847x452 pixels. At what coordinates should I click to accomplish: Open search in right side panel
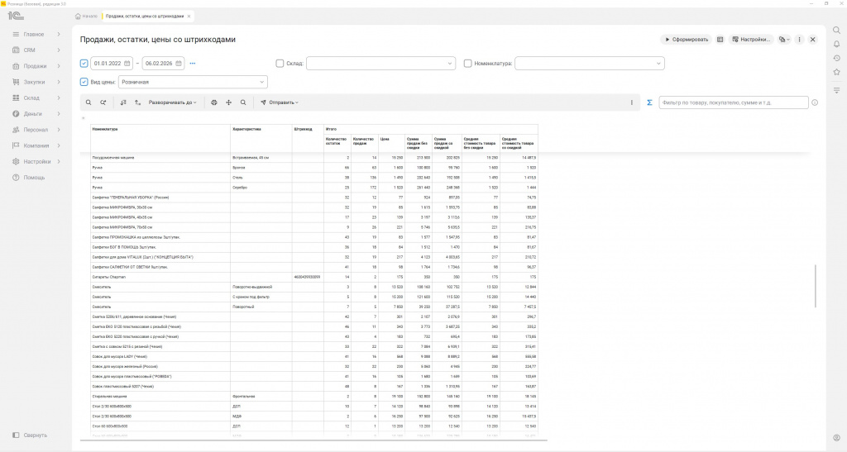point(836,31)
